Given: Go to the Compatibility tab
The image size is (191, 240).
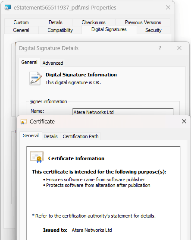Looking at the screenshot, I should pos(60,30).
